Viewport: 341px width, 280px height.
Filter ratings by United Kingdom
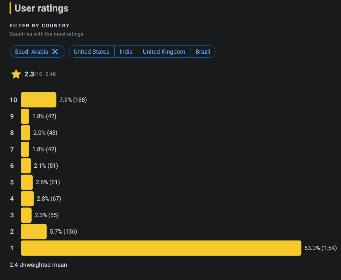[164, 52]
